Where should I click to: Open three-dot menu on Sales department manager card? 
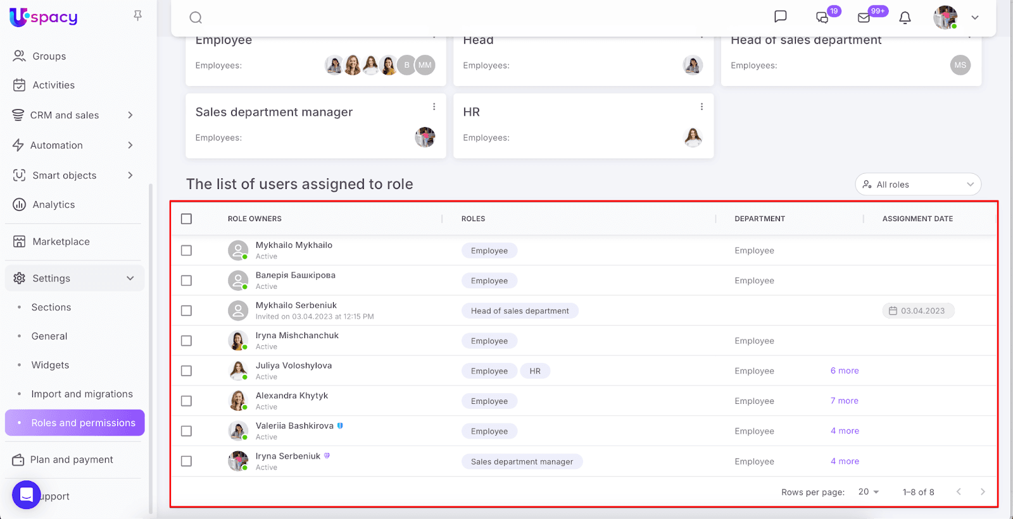click(434, 107)
